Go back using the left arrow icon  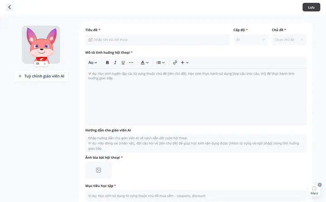pyautogui.click(x=10, y=7)
